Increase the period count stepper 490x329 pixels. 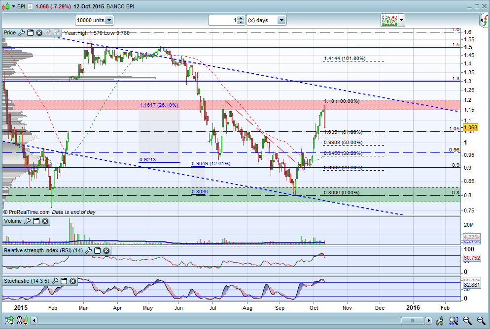[x=241, y=18]
